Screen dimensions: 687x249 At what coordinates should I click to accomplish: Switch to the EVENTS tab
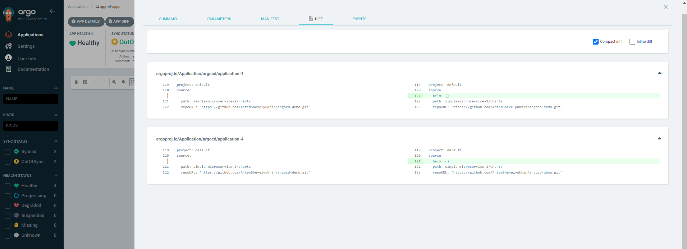tap(359, 19)
